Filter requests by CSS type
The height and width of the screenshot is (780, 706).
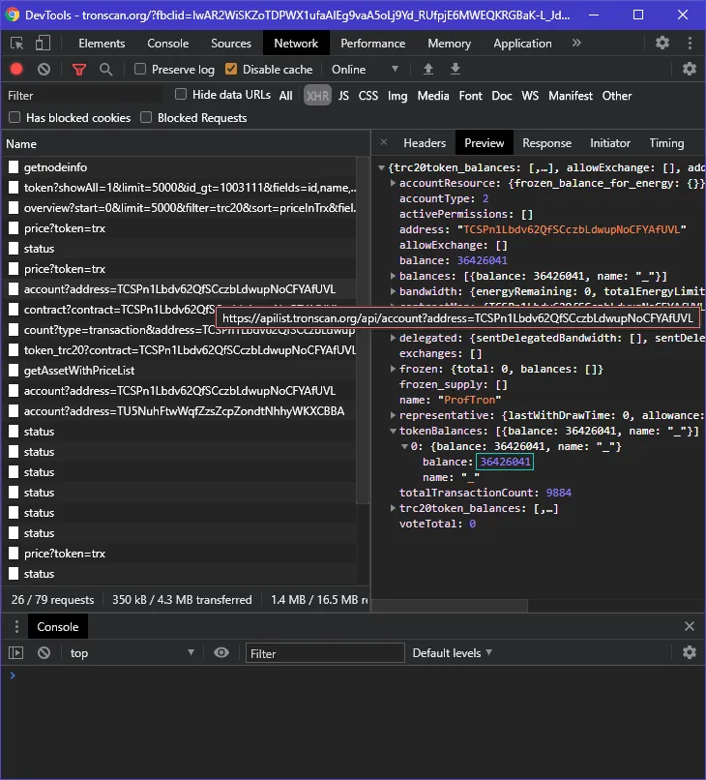(368, 96)
